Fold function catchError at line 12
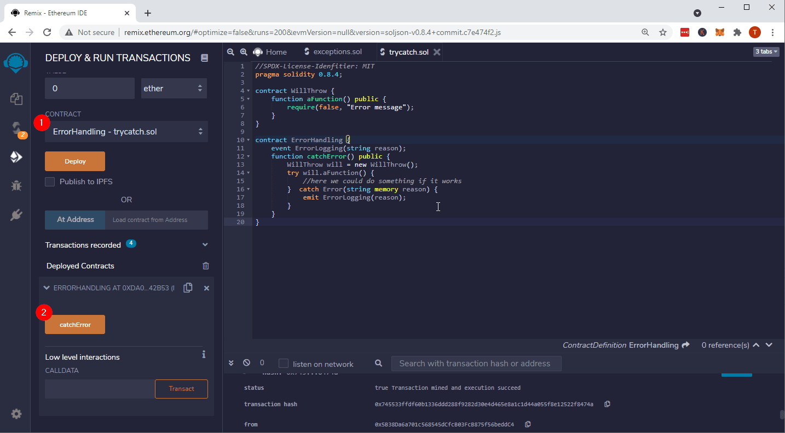 (249, 156)
